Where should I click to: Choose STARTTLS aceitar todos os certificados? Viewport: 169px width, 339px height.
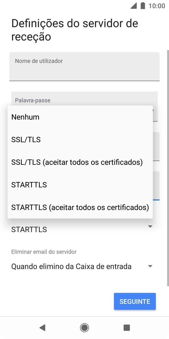point(80,207)
